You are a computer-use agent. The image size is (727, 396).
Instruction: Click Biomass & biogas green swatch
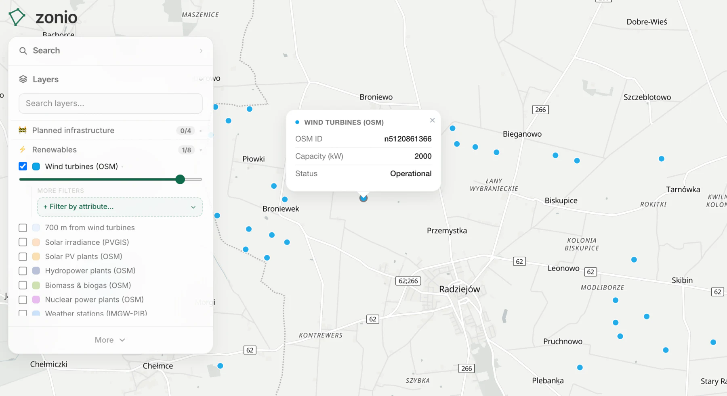coord(36,286)
